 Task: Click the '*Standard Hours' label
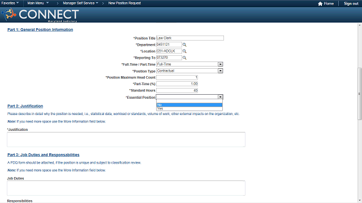[142, 90]
